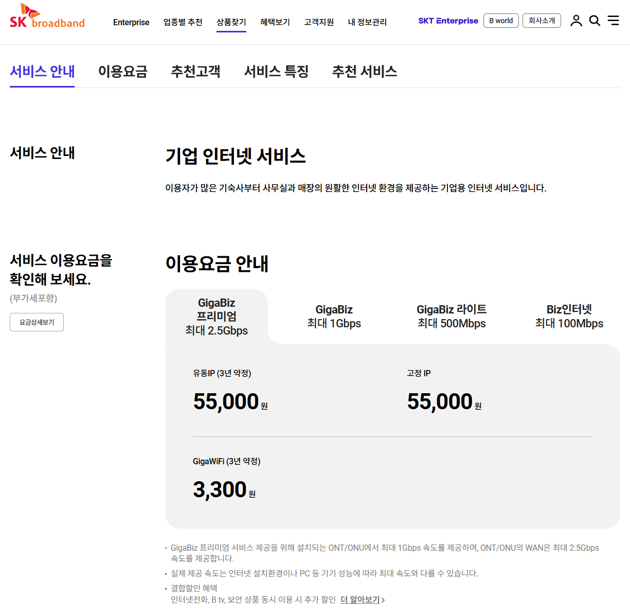The image size is (630, 613).
Task: Switch to the 추천고객 tab
Action: click(195, 72)
